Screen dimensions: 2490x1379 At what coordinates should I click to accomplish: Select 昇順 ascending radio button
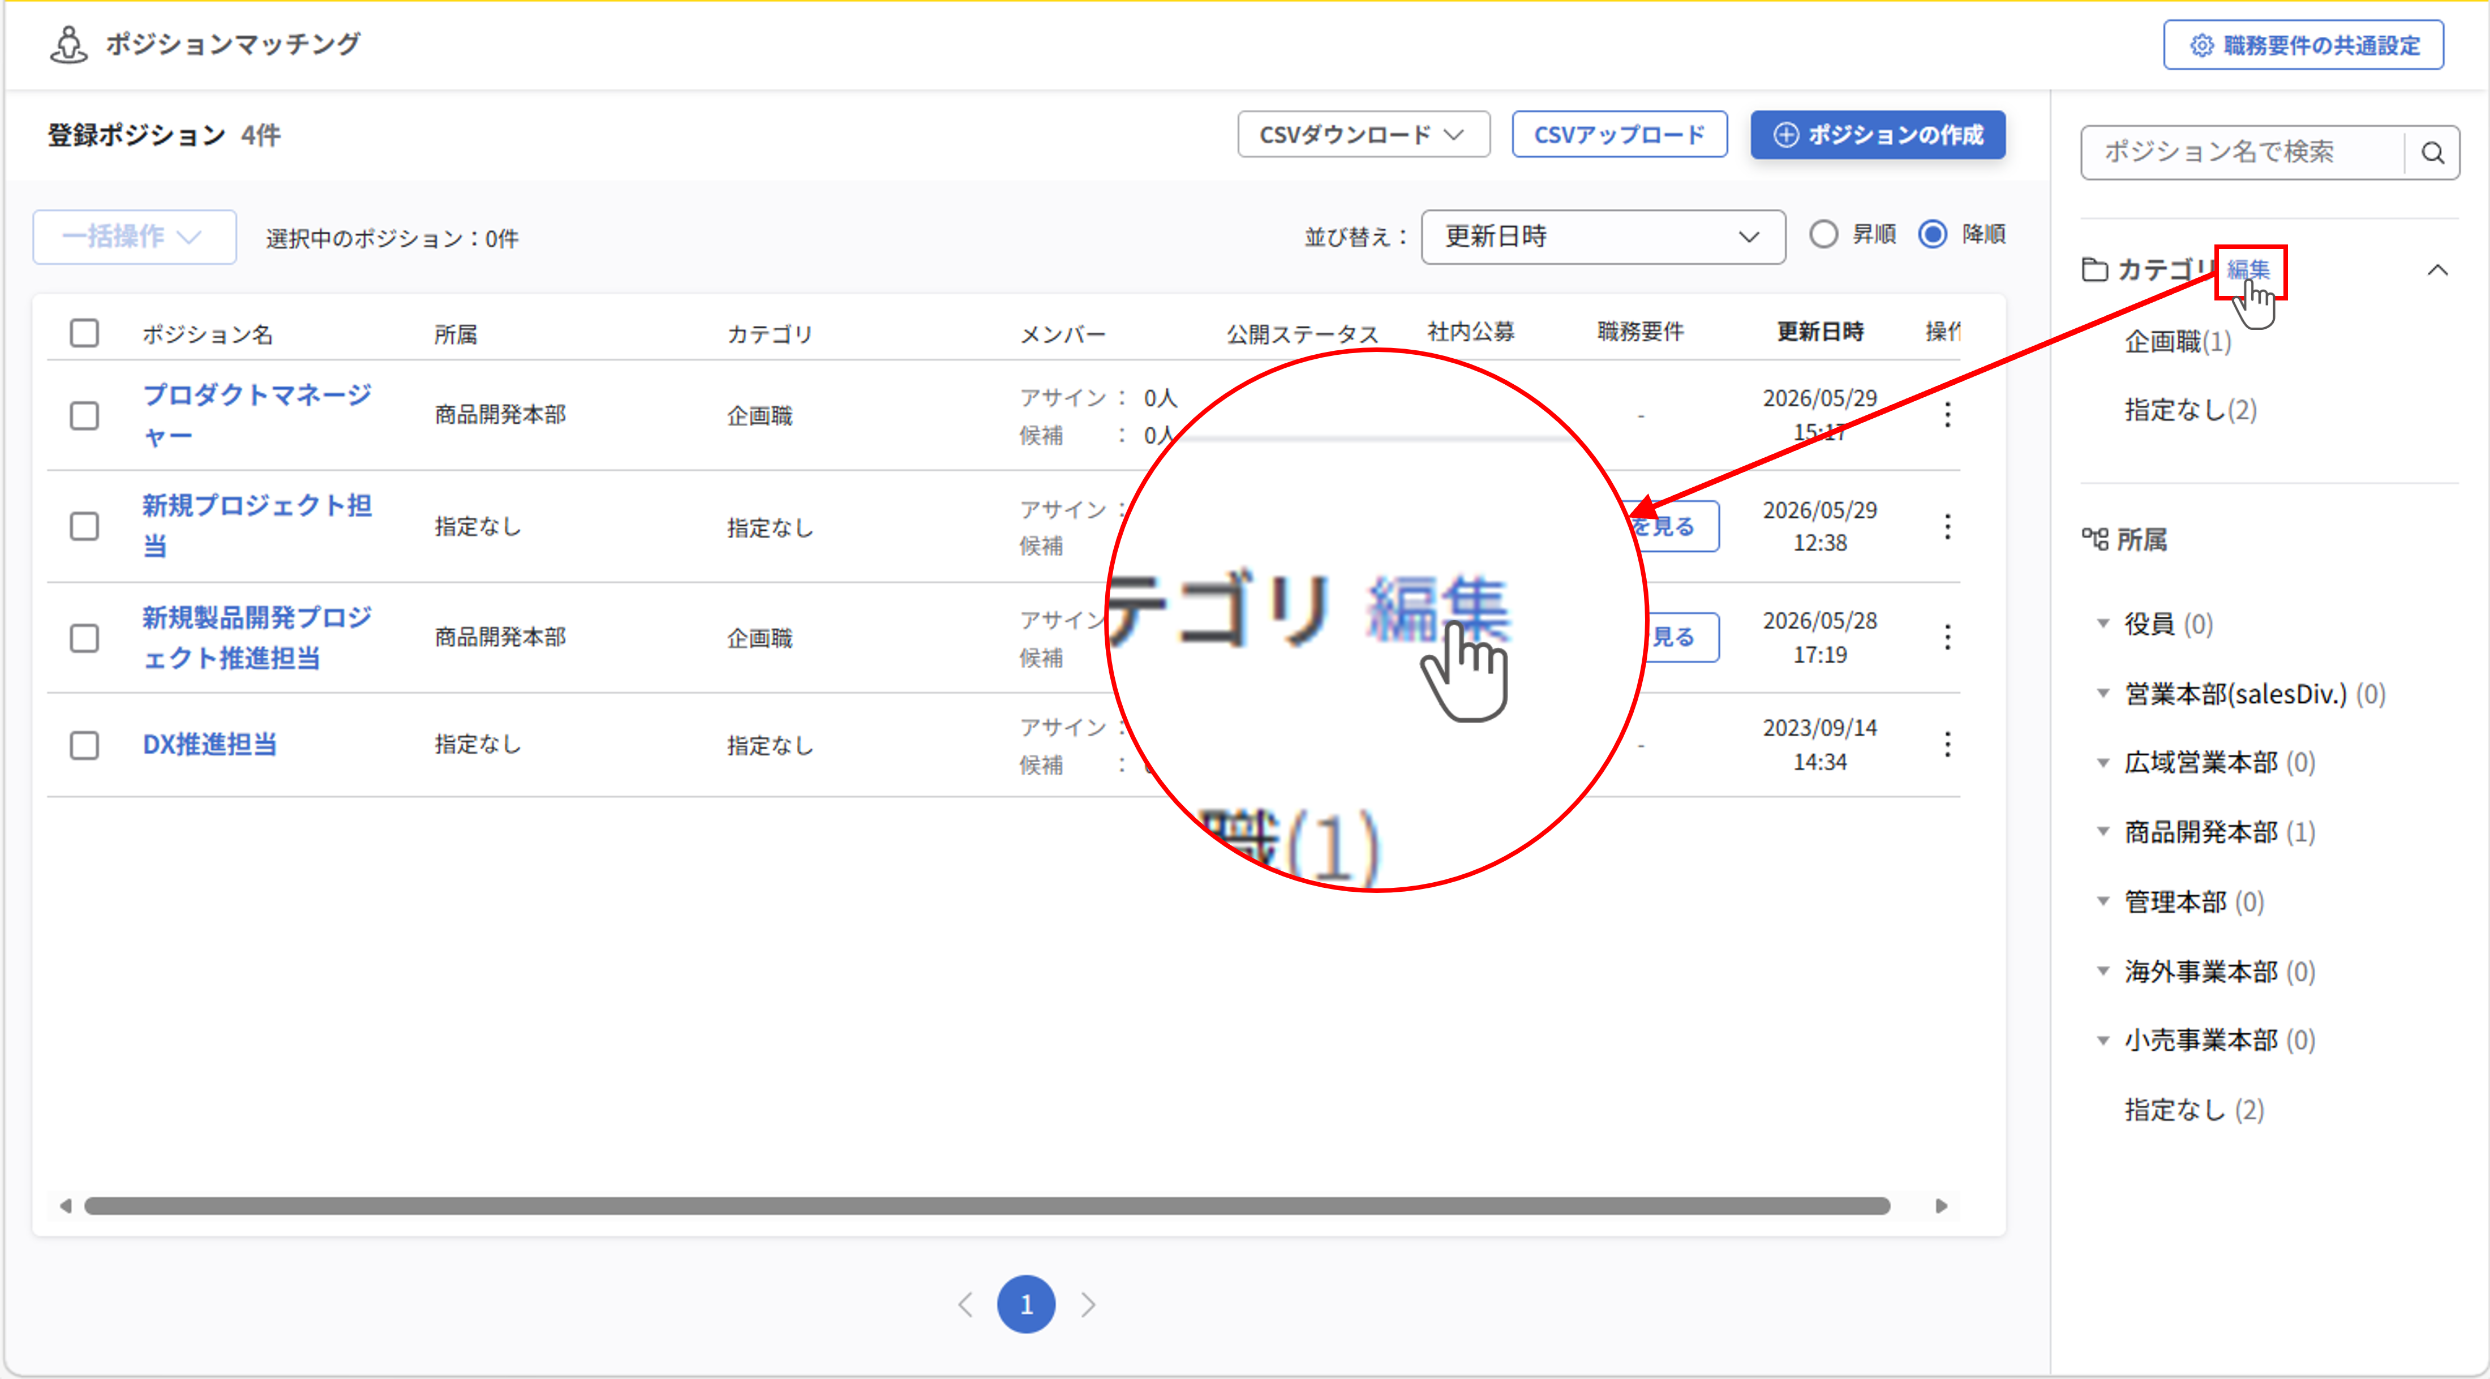[1824, 235]
